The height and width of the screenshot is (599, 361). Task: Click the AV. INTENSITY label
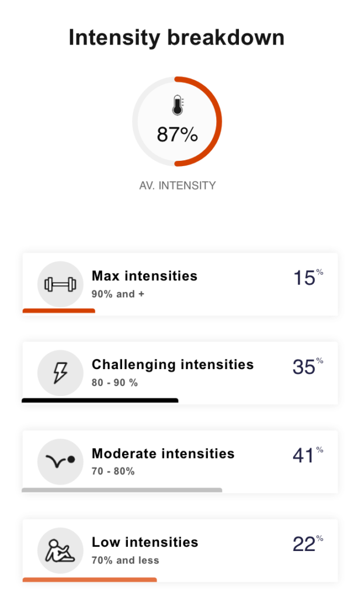[x=178, y=185]
